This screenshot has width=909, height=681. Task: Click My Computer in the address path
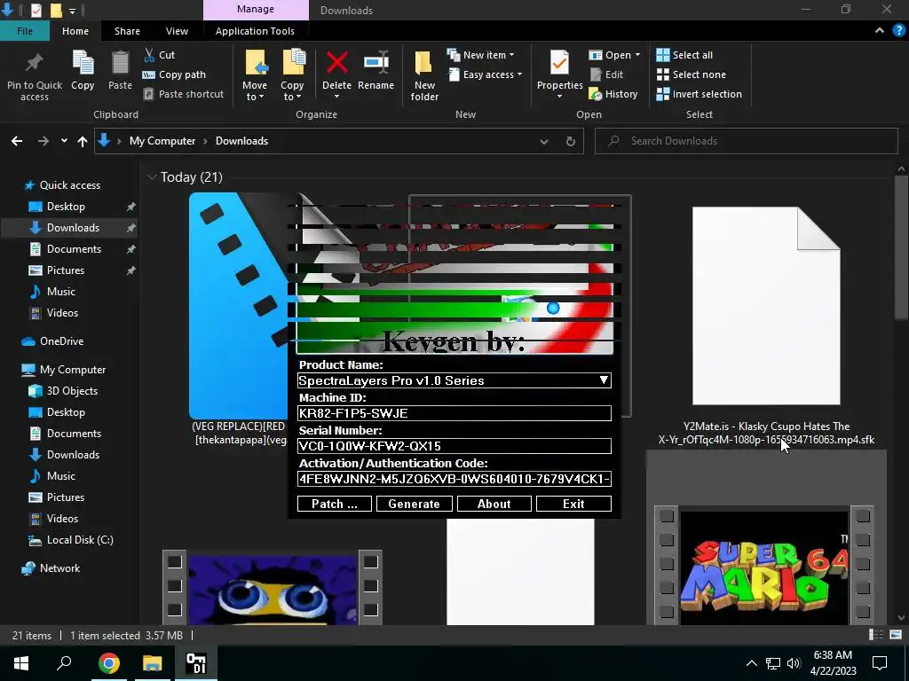point(162,141)
